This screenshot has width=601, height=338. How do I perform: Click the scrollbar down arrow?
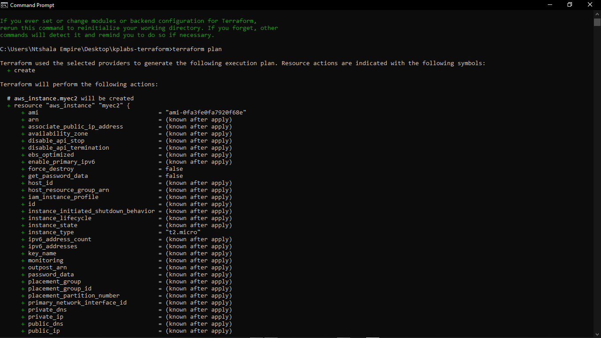coord(597,334)
